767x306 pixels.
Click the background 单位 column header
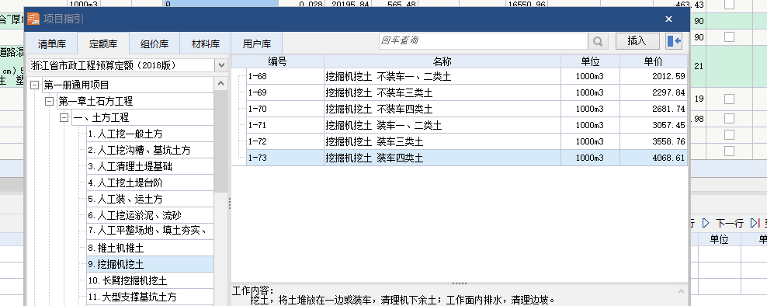tap(719, 239)
